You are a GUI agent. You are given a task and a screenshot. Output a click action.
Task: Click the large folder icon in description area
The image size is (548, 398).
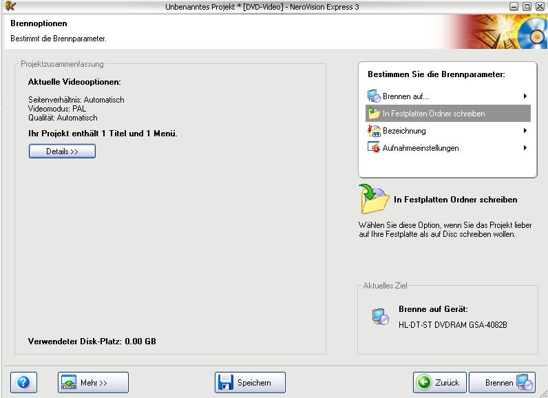[374, 199]
